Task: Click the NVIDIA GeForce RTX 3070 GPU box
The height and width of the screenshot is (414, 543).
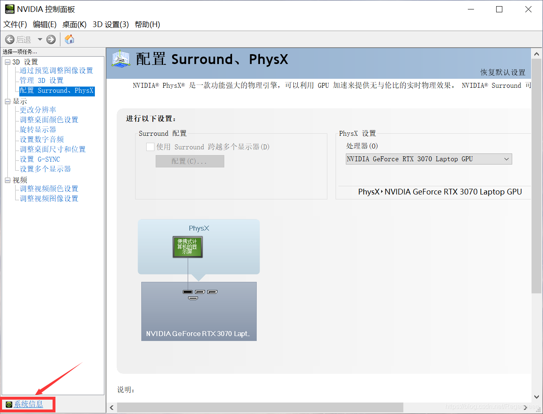Action: pos(199,311)
